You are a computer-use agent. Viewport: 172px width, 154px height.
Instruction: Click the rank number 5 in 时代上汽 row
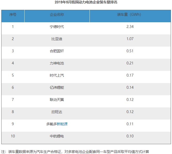[x=13, y=75]
